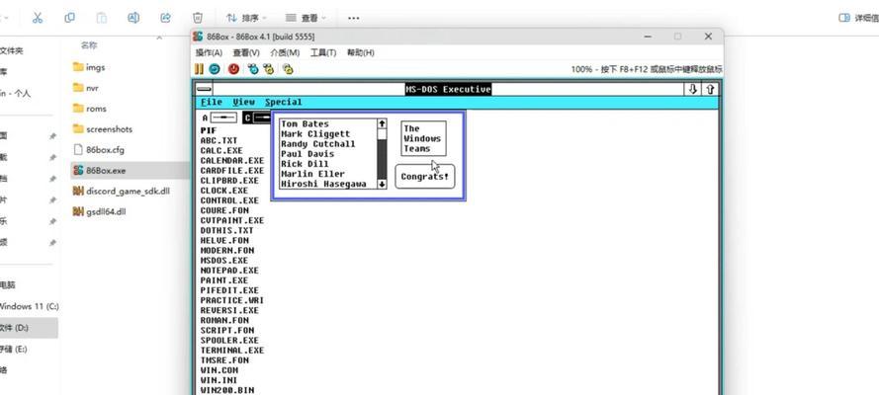Click the Delete trash icon in File Explorer
The width and height of the screenshot is (879, 395).
tap(198, 18)
